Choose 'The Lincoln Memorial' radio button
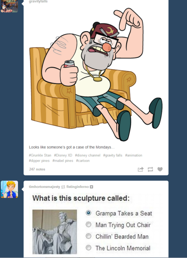The width and height of the screenshot is (187, 258). pos(88,248)
